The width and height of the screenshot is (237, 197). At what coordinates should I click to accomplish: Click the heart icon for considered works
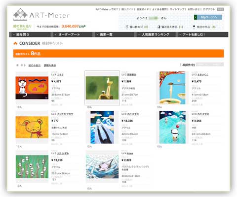[194, 27]
